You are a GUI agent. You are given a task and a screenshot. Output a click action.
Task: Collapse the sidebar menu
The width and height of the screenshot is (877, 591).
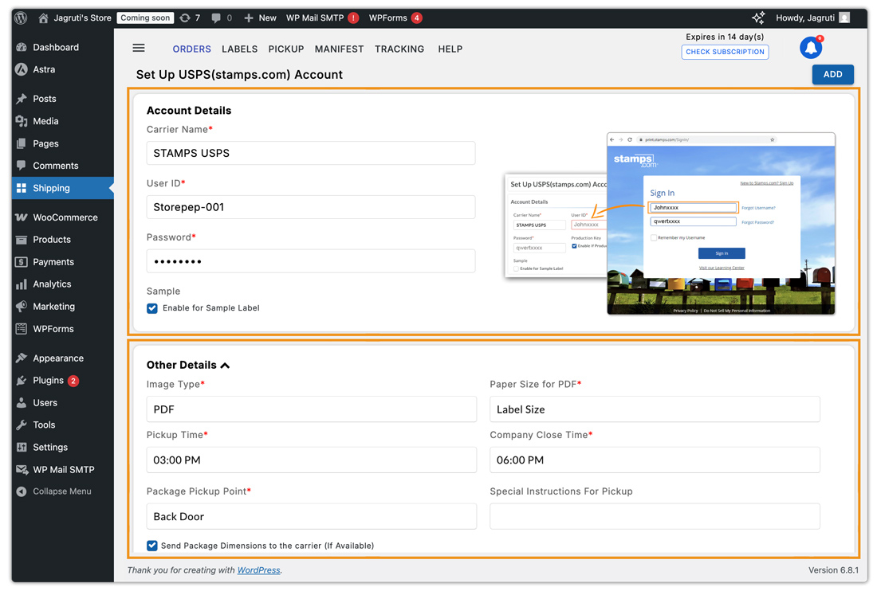click(x=63, y=491)
